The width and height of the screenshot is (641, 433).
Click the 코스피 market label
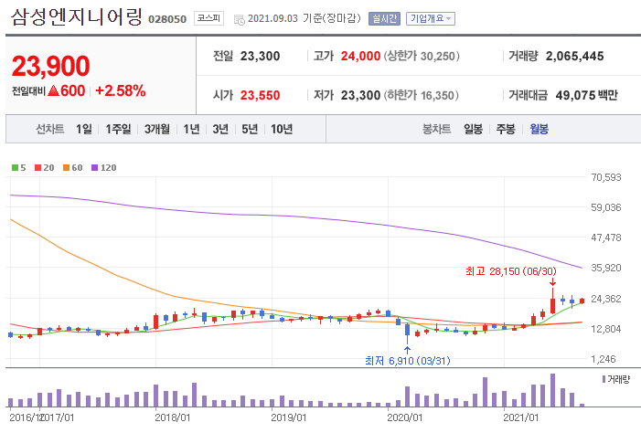208,18
